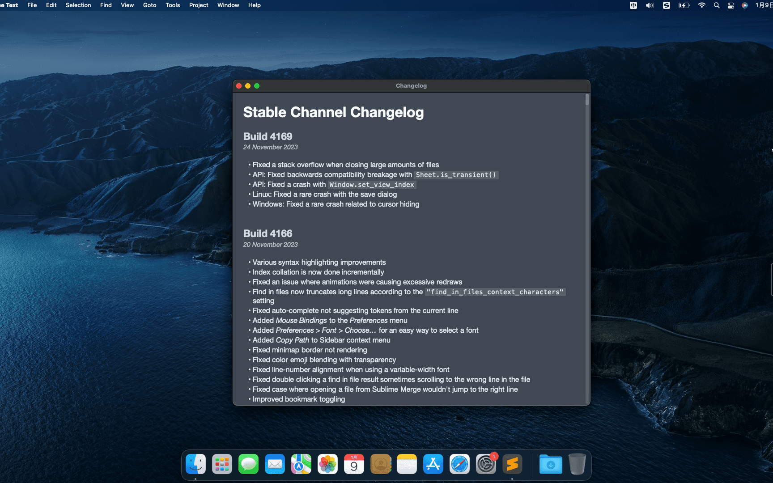The image size is (773, 483).
Task: Open Control Center in menu bar
Action: pyautogui.click(x=731, y=5)
